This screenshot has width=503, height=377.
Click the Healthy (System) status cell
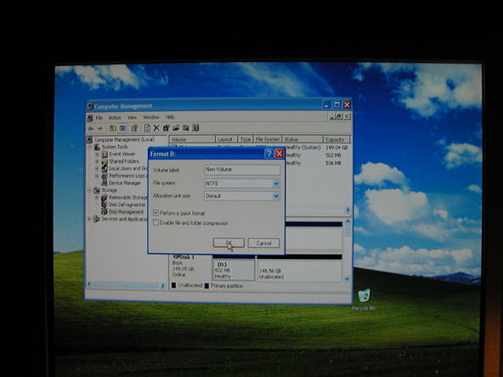[x=302, y=148]
